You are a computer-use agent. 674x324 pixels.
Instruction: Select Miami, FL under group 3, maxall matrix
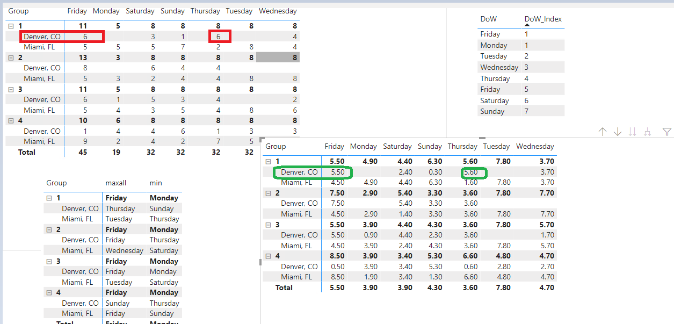77,282
